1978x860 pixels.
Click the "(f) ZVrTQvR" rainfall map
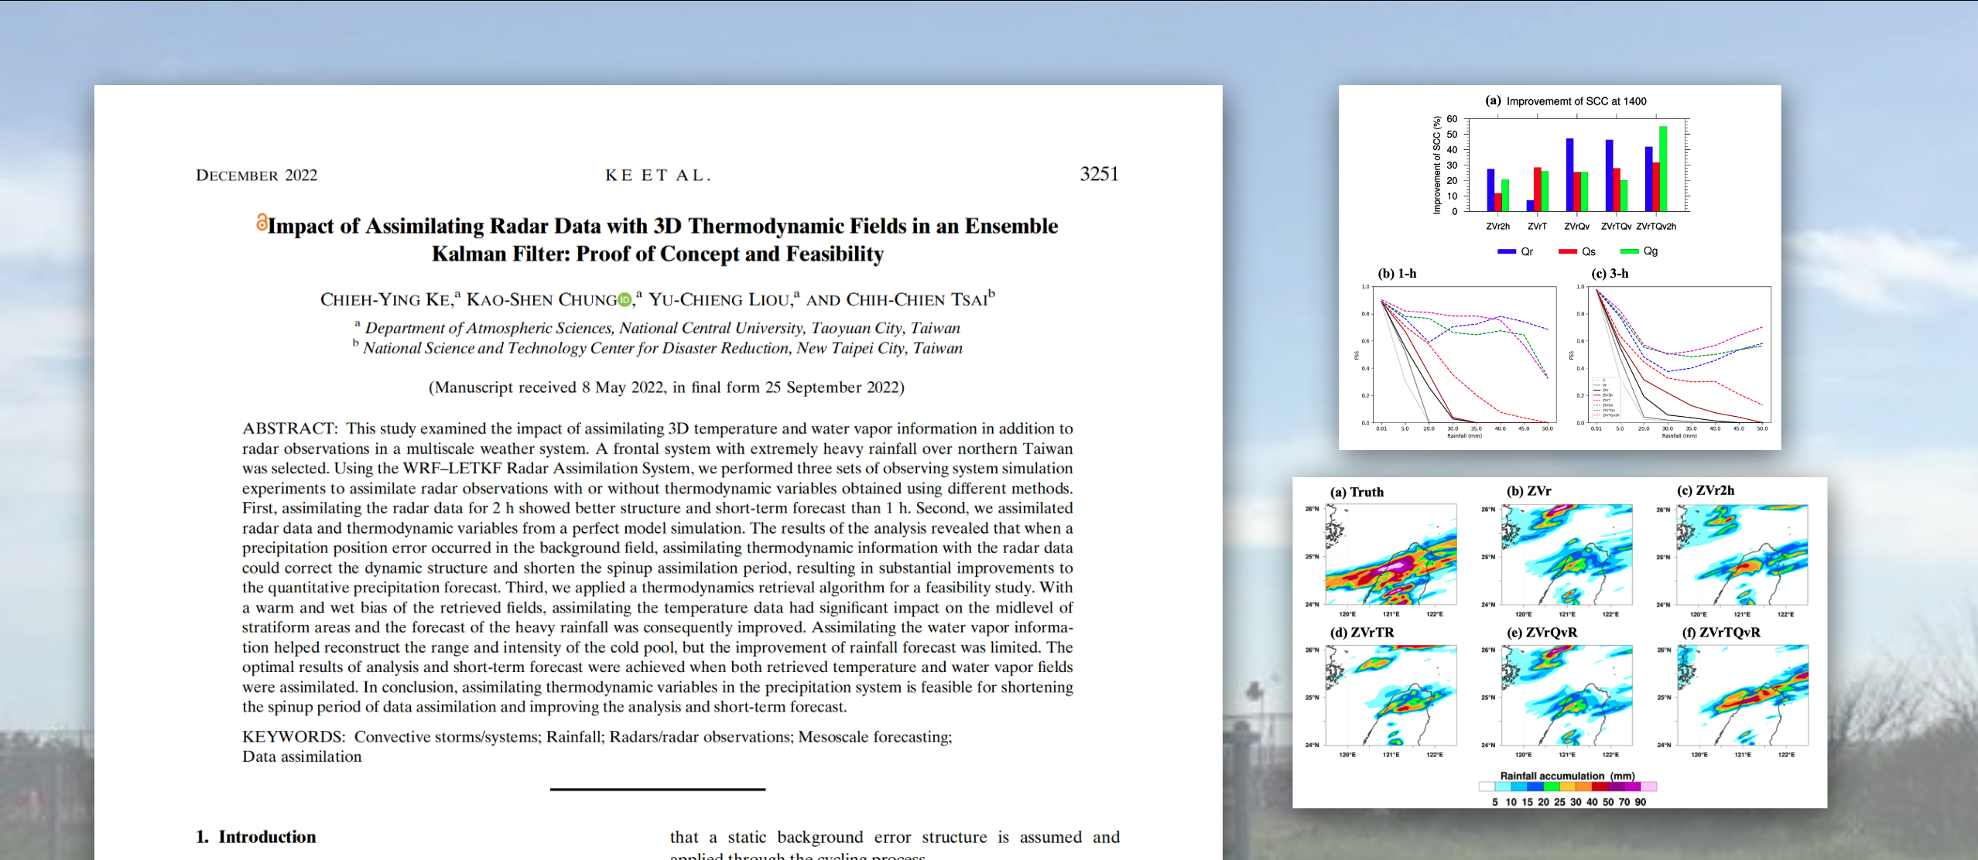(x=1742, y=695)
